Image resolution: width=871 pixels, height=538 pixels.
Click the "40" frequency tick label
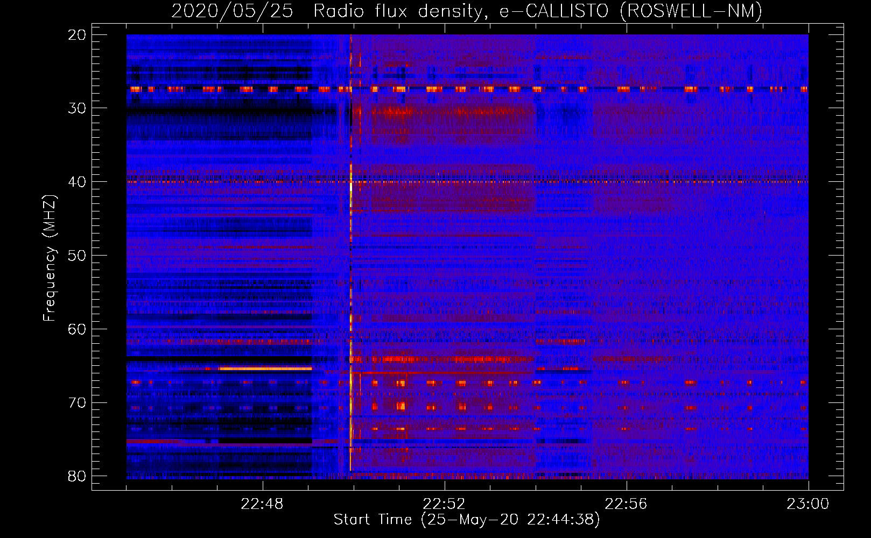click(77, 182)
